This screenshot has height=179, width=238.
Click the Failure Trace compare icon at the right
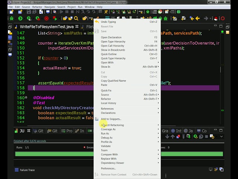coord(222,169)
